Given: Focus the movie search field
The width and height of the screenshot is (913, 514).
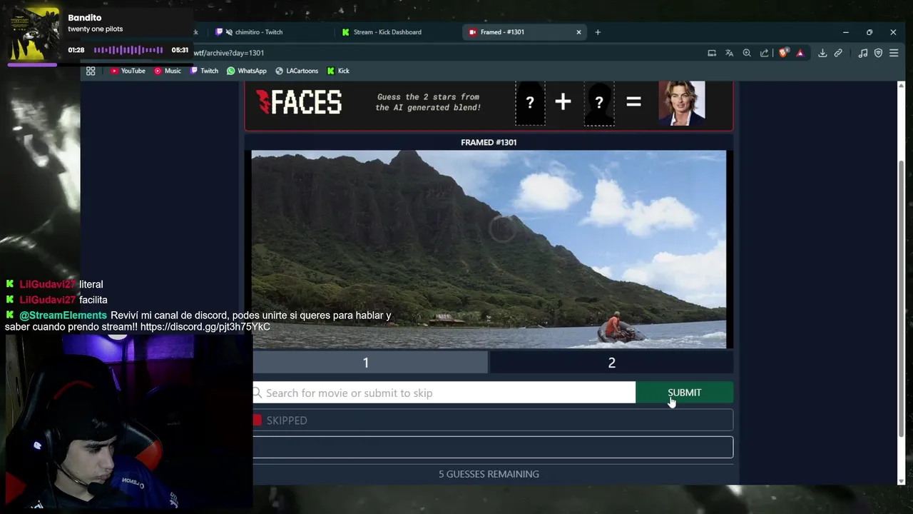Looking at the screenshot, I should (444, 393).
